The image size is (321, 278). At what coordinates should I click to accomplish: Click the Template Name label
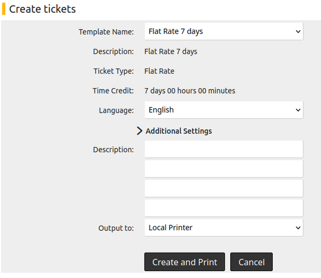point(106,32)
